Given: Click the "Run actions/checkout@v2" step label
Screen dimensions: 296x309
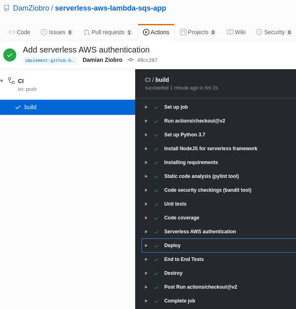Looking at the screenshot, I should tap(195, 121).
